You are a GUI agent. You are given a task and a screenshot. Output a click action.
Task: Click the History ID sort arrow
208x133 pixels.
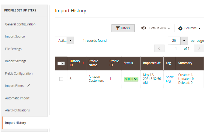pyautogui.click(x=83, y=63)
